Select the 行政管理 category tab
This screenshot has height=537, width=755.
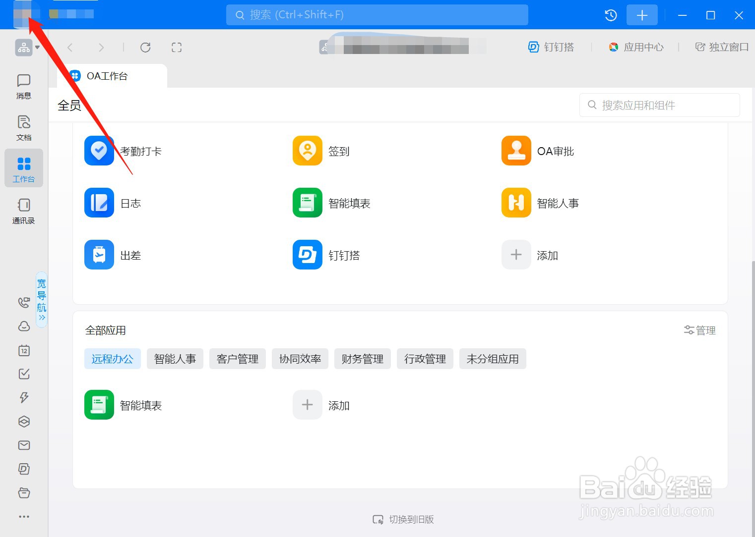425,359
